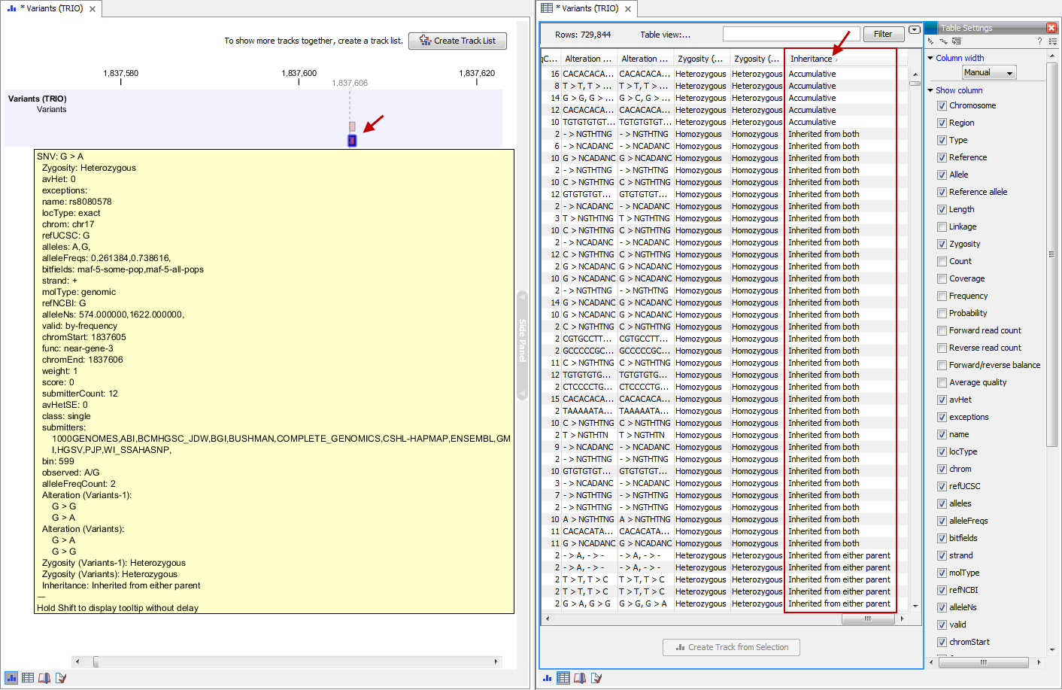Click the table filter text field
1062x690 pixels.
pyautogui.click(x=790, y=34)
